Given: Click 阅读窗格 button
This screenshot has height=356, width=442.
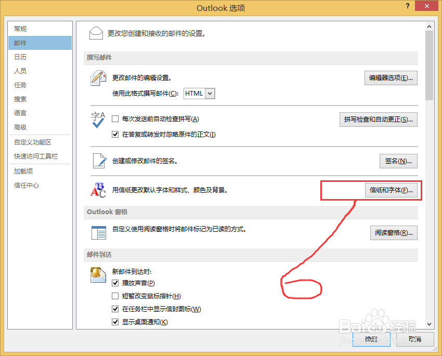Looking at the screenshot, I should [394, 233].
